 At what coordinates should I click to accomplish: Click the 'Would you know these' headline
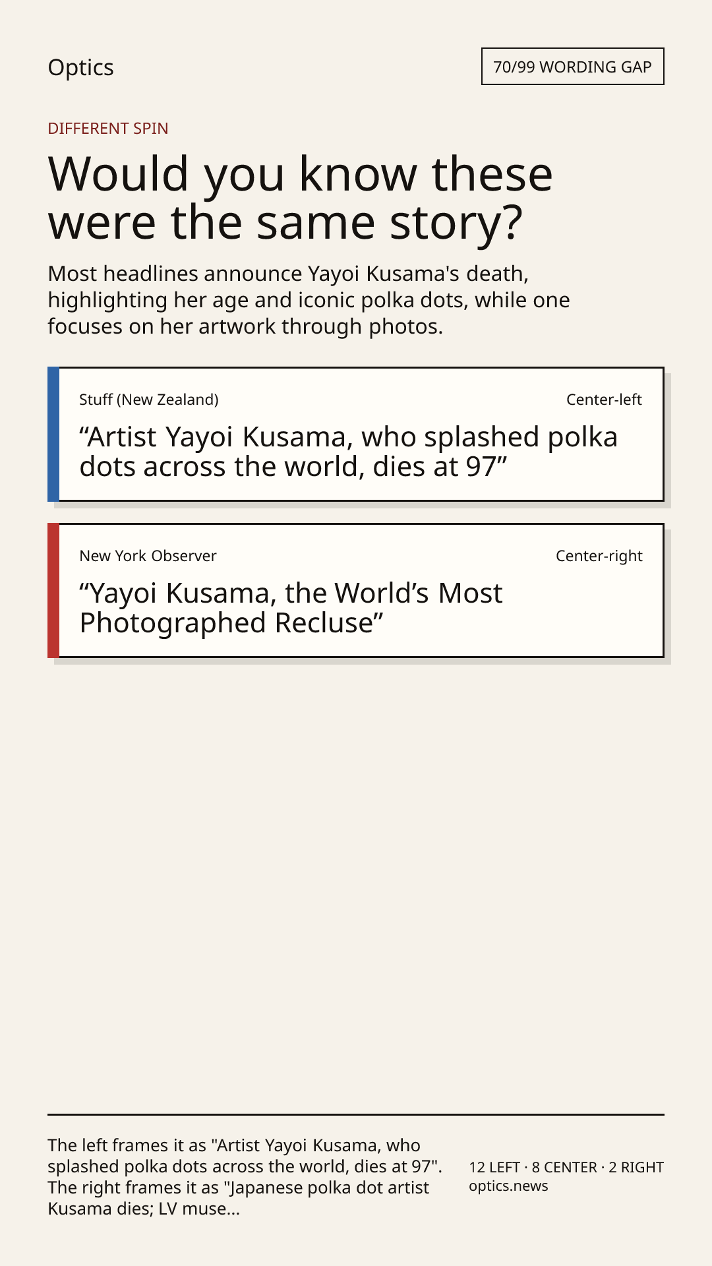click(x=301, y=198)
